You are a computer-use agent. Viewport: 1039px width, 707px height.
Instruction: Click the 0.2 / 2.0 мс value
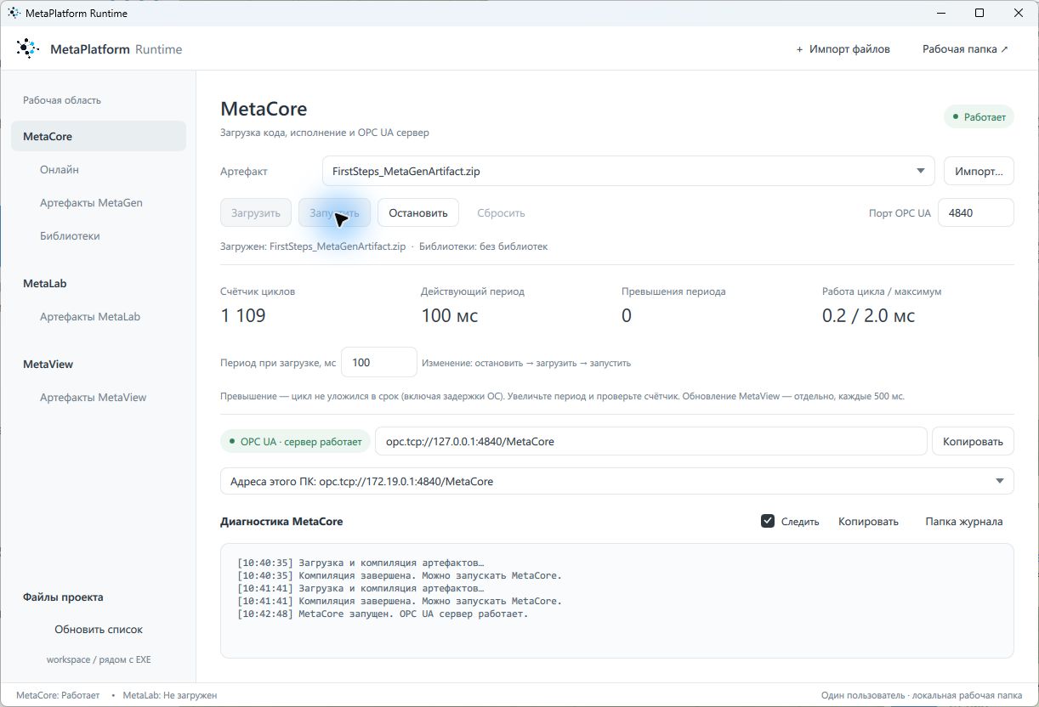point(868,315)
